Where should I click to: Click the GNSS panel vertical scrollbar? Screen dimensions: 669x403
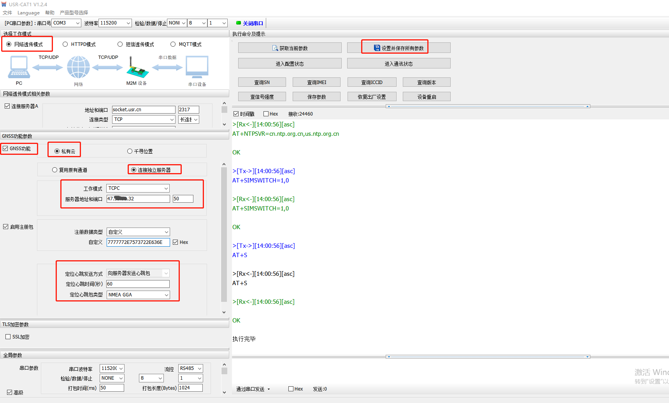click(x=224, y=233)
